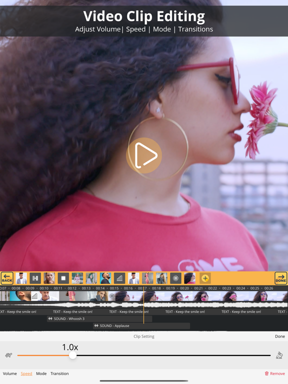
Task: Click the trash Remove icon
Action: point(266,373)
